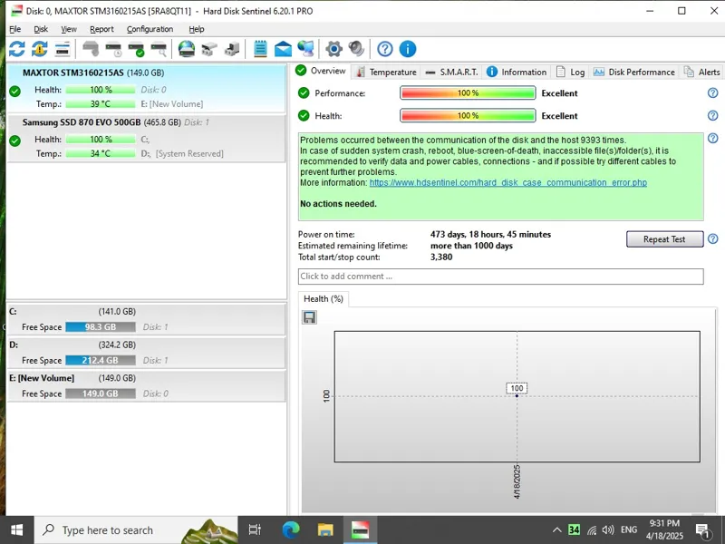Open the File menu

pyautogui.click(x=14, y=29)
